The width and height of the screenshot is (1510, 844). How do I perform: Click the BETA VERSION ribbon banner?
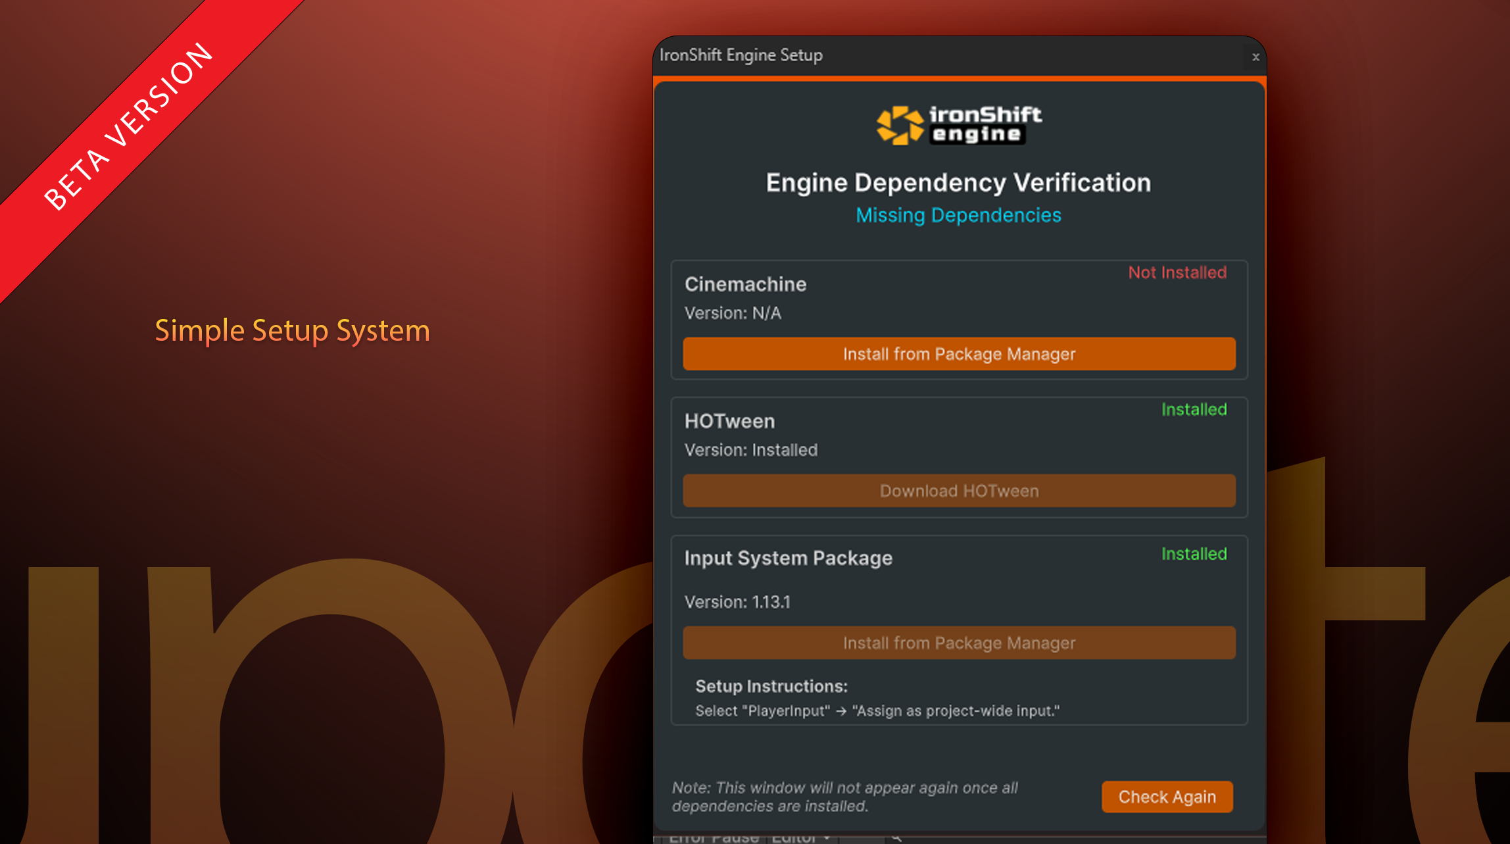click(128, 126)
